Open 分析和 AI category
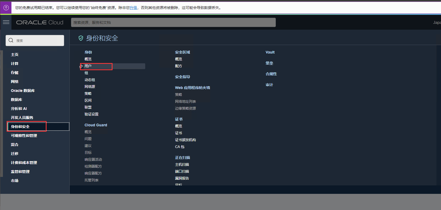The width and height of the screenshot is (441, 210). [19, 109]
